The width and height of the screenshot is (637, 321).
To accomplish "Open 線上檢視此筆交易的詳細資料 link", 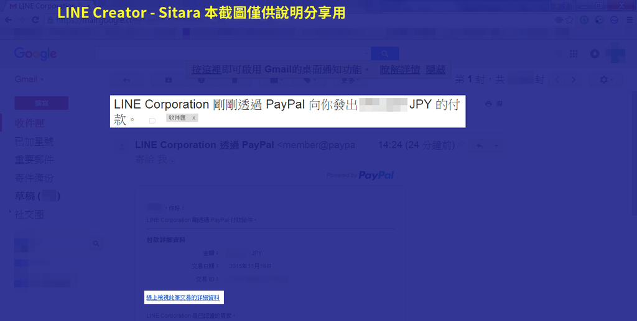I will click(184, 297).
